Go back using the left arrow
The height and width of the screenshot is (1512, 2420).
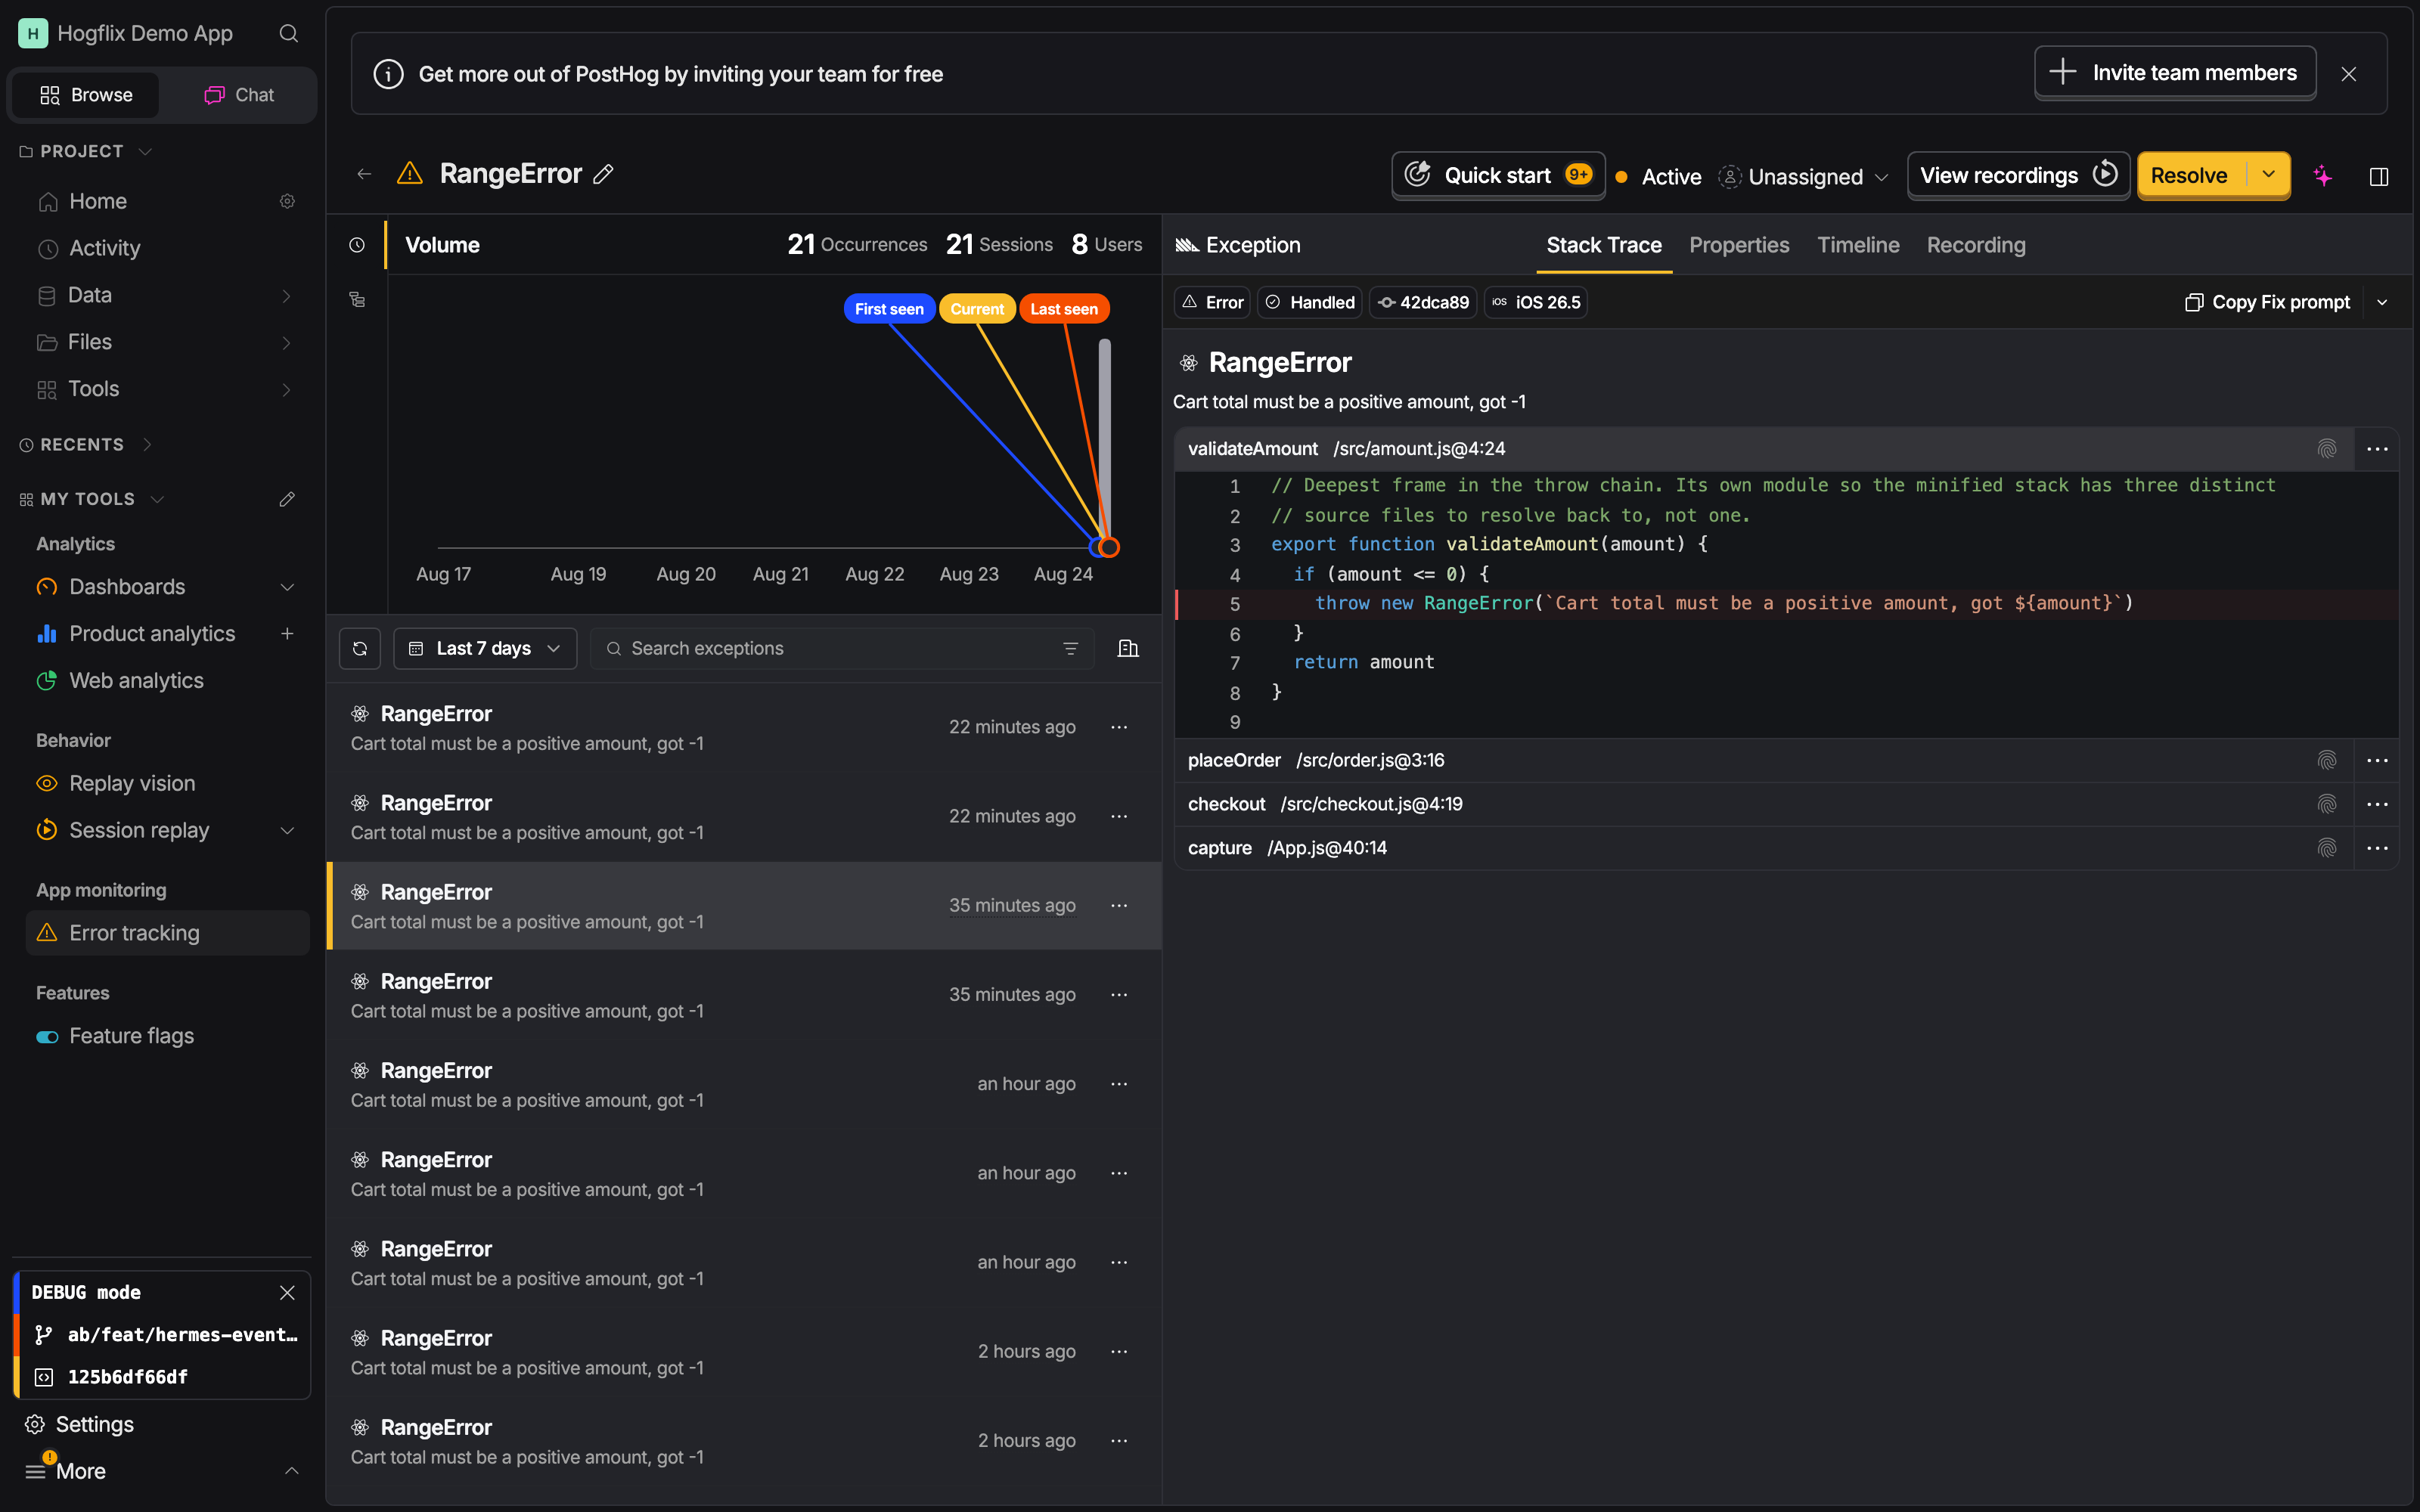click(x=364, y=174)
